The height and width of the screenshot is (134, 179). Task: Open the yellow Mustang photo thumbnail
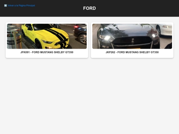(47, 36)
